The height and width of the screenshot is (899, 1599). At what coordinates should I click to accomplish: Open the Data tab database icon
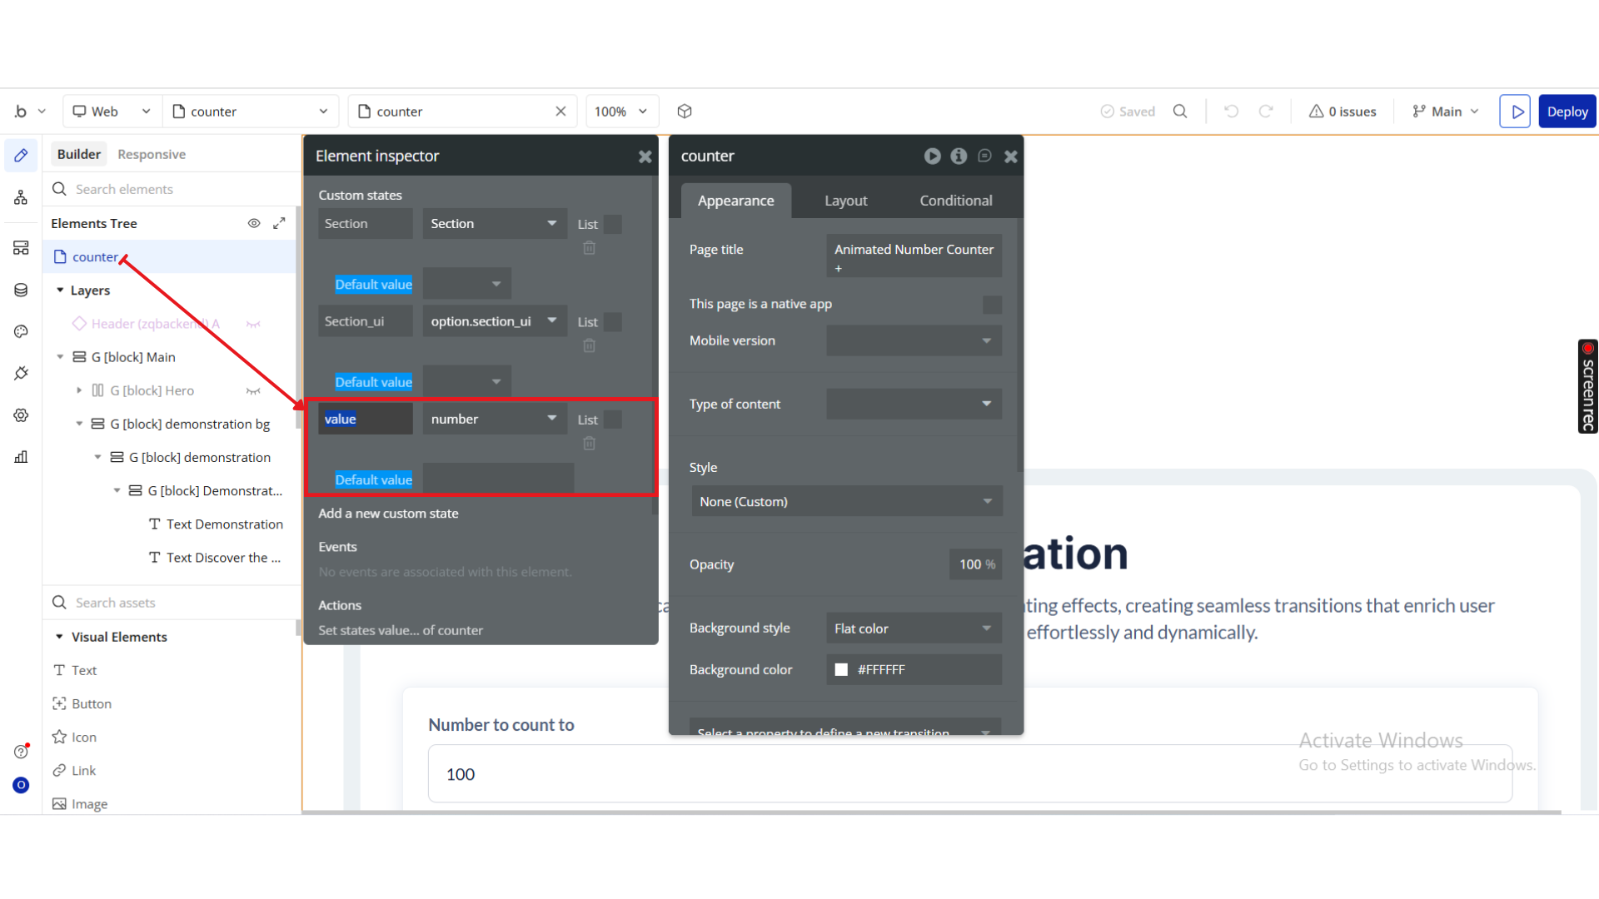(x=21, y=290)
